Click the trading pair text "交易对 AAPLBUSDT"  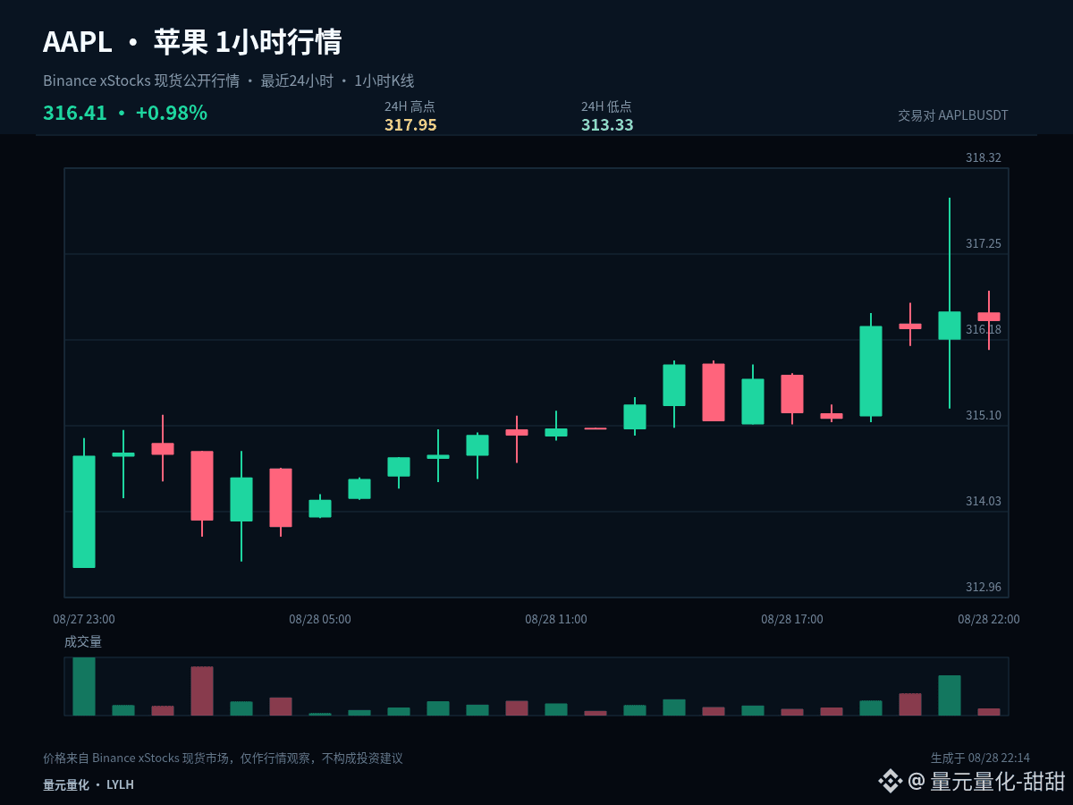(x=953, y=115)
